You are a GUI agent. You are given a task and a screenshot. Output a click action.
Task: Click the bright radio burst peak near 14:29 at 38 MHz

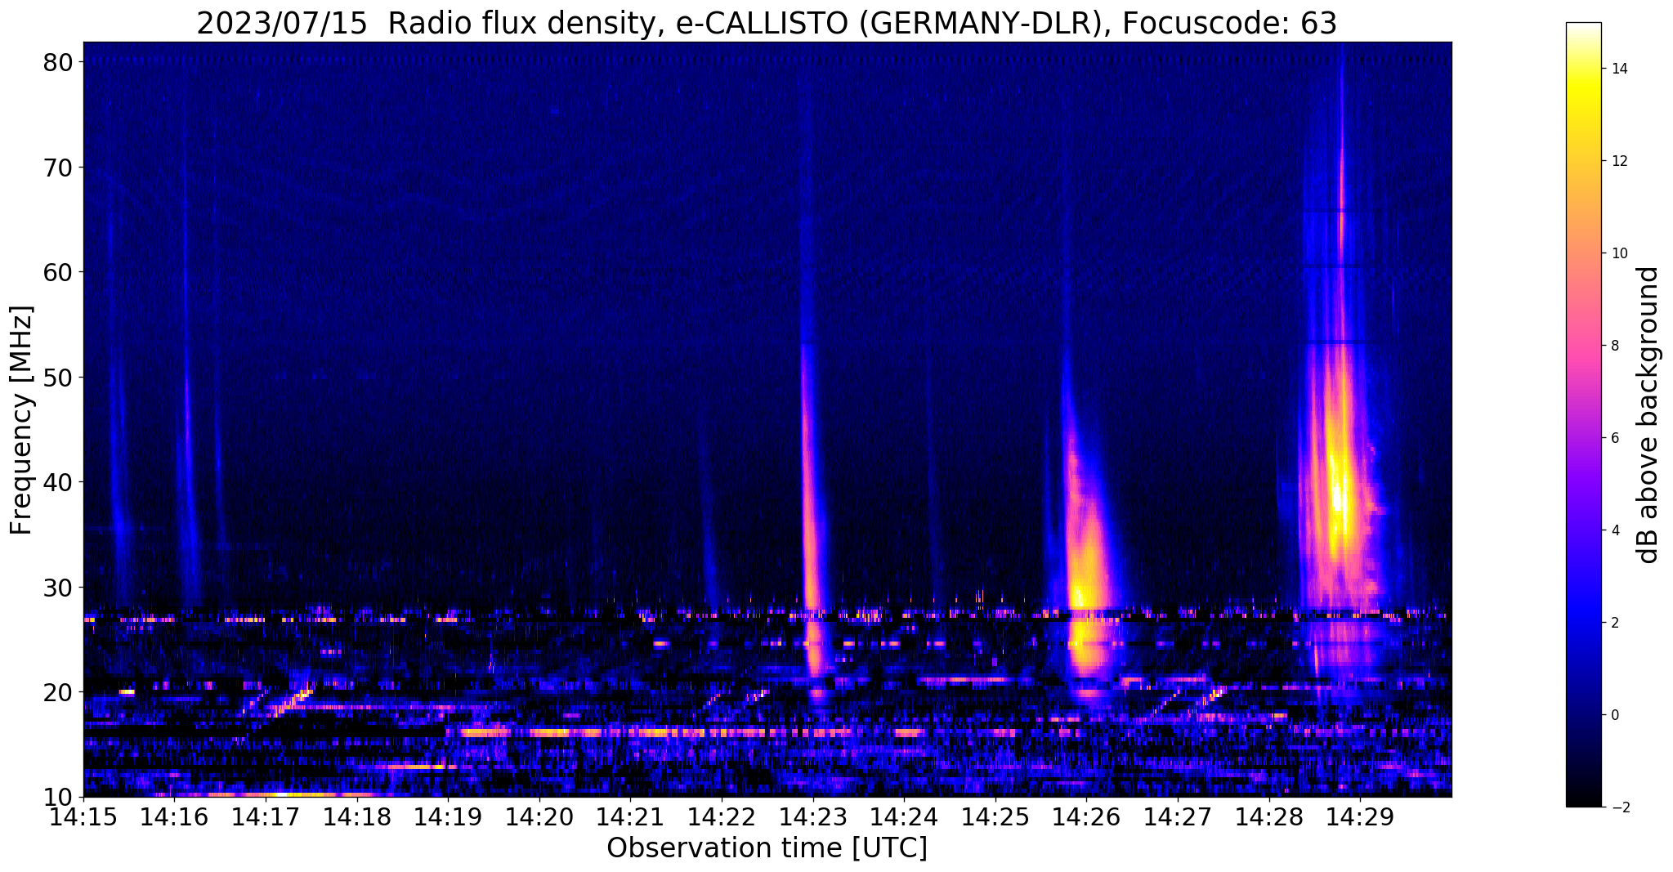(1338, 497)
